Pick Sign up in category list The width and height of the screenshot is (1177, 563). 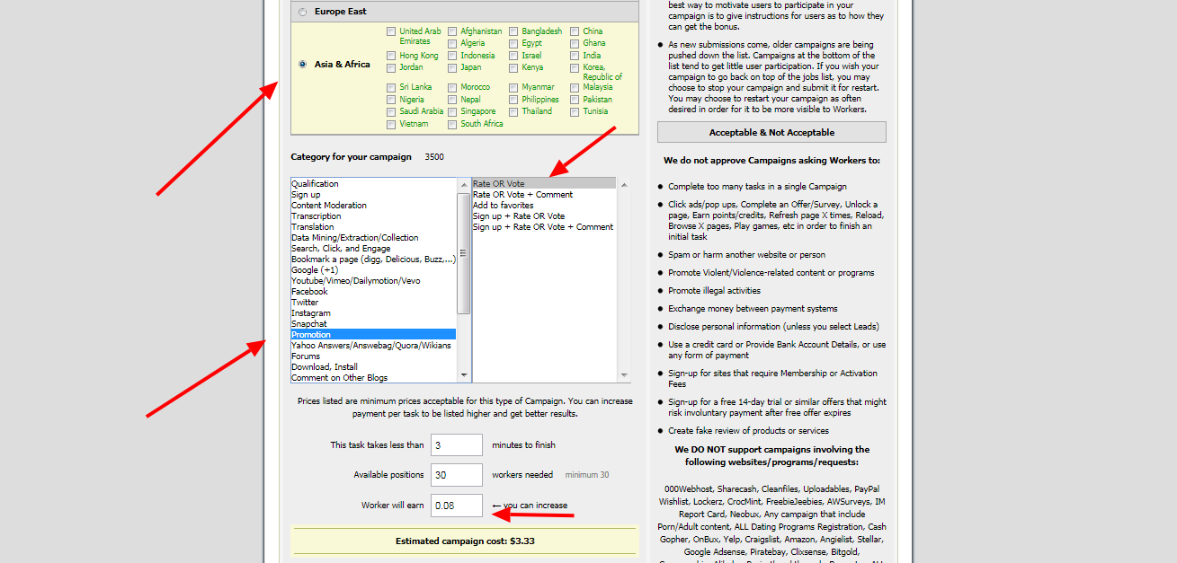(306, 195)
